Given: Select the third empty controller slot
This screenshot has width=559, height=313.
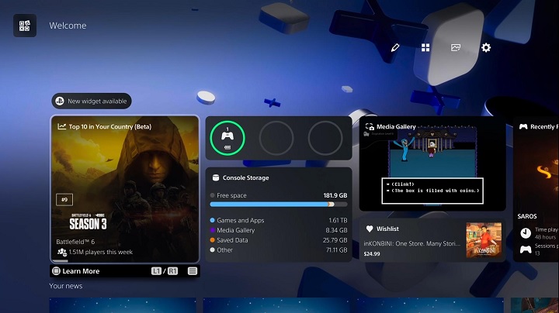Looking at the screenshot, I should (x=325, y=138).
